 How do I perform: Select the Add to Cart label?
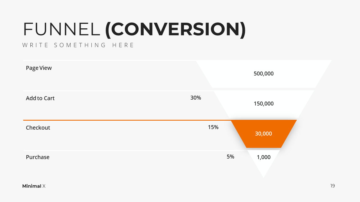(40, 98)
